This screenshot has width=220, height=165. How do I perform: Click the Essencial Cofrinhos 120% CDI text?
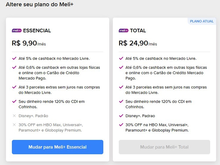(47, 104)
